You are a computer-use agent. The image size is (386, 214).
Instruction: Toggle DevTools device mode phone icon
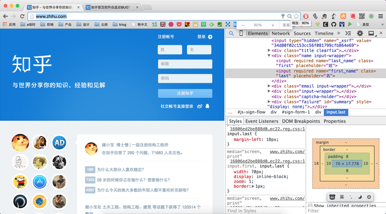[x=241, y=33]
